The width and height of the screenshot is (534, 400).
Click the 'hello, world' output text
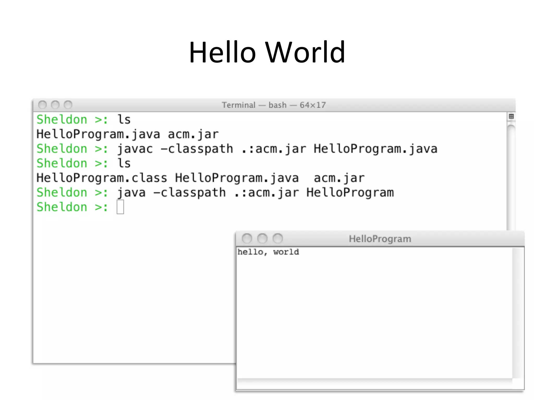[x=268, y=252]
